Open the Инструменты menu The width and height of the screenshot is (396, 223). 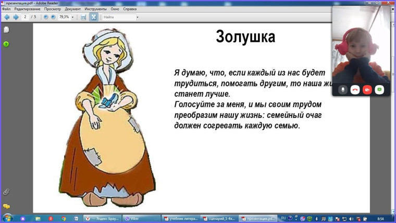95,9
